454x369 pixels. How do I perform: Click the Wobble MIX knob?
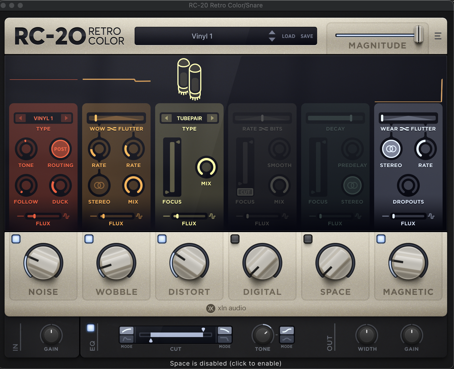pos(133,186)
